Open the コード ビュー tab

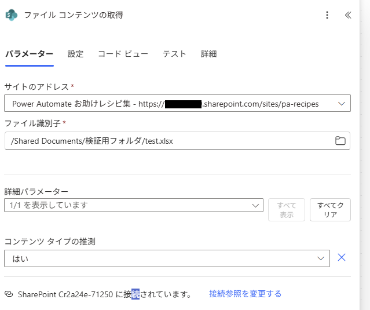pos(123,54)
